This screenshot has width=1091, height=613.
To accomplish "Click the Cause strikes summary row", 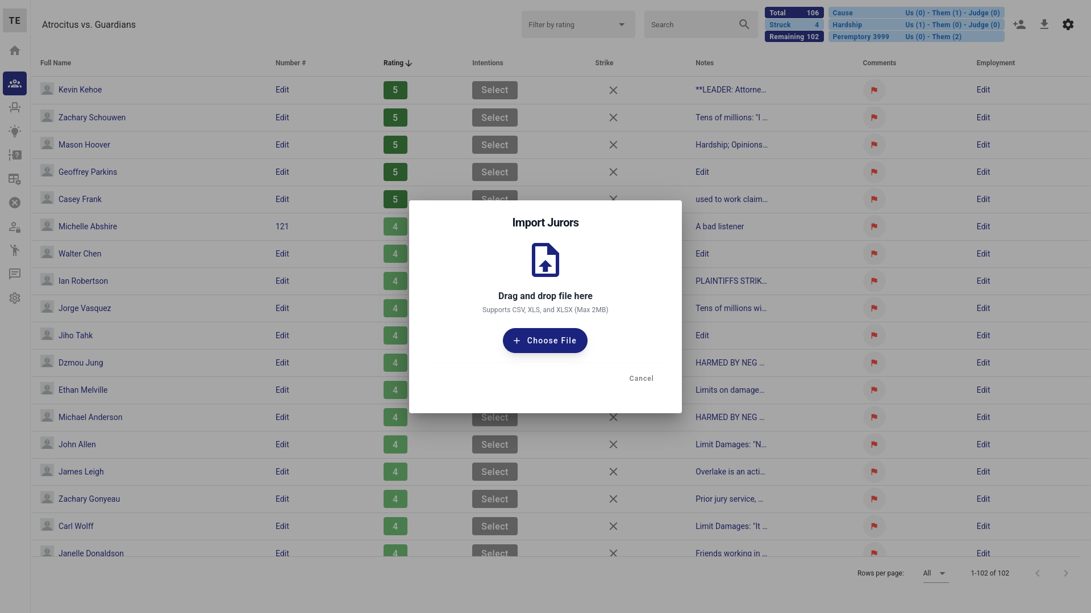I will [x=916, y=12].
